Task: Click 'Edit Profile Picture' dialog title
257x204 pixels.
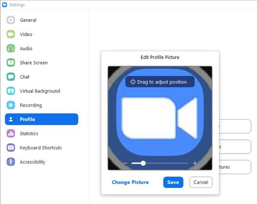Action: [x=160, y=57]
